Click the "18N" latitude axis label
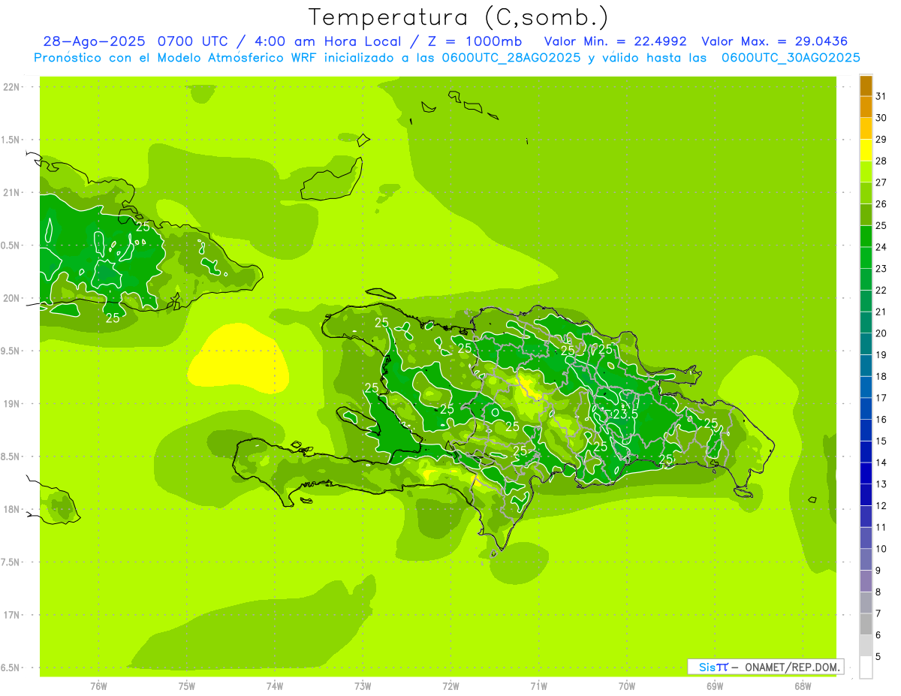901x696 pixels. pyautogui.click(x=11, y=509)
